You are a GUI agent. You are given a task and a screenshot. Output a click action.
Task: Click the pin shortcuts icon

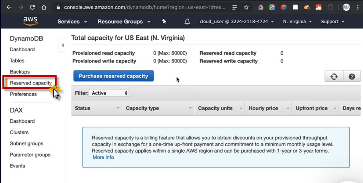[164, 22]
